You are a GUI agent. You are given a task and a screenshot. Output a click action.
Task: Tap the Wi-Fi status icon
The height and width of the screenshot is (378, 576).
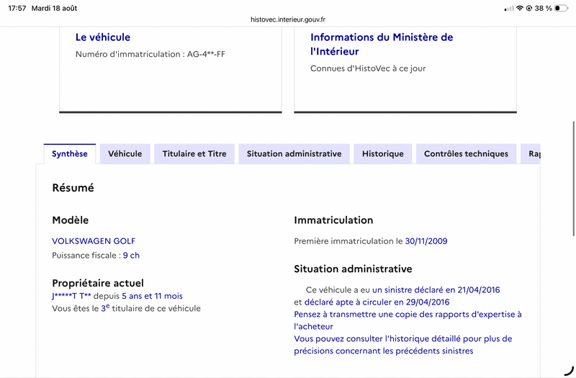click(x=519, y=8)
